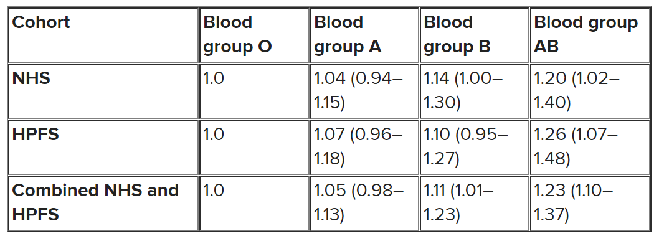Select the Blood group O header

[238, 34]
